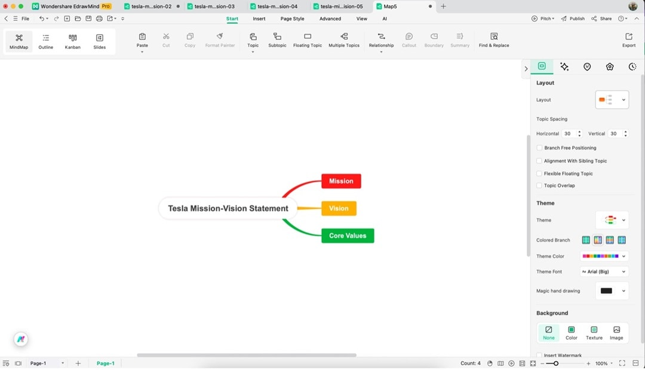Open the AI ribbon tab

(385, 18)
